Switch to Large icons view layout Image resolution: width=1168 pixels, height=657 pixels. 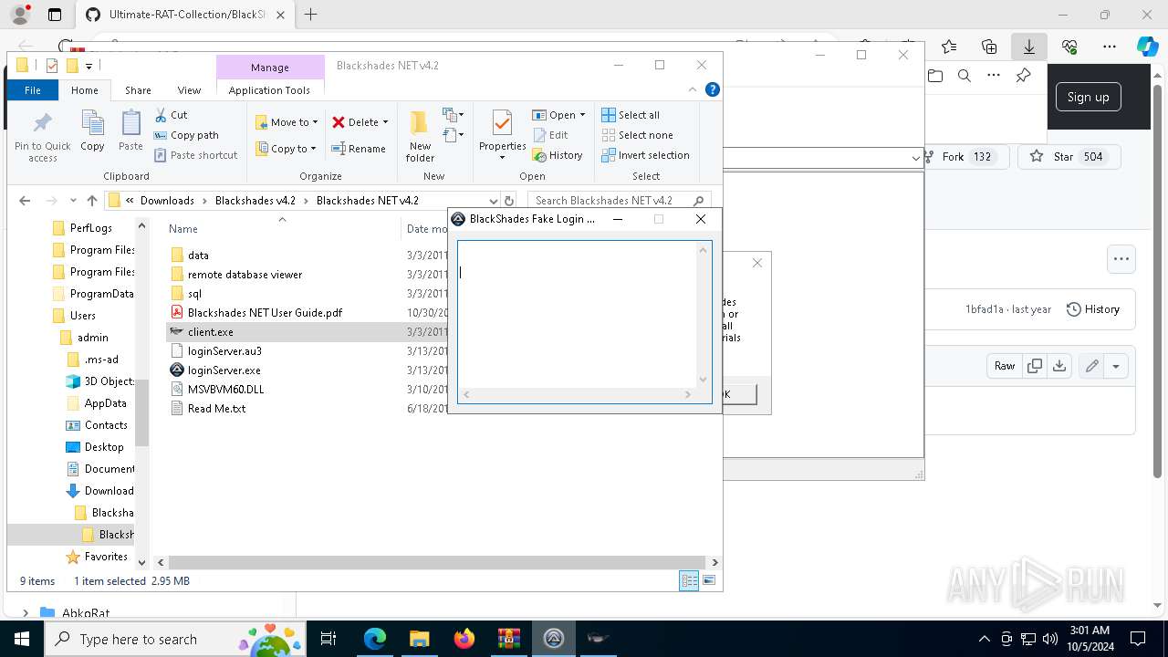(x=709, y=581)
